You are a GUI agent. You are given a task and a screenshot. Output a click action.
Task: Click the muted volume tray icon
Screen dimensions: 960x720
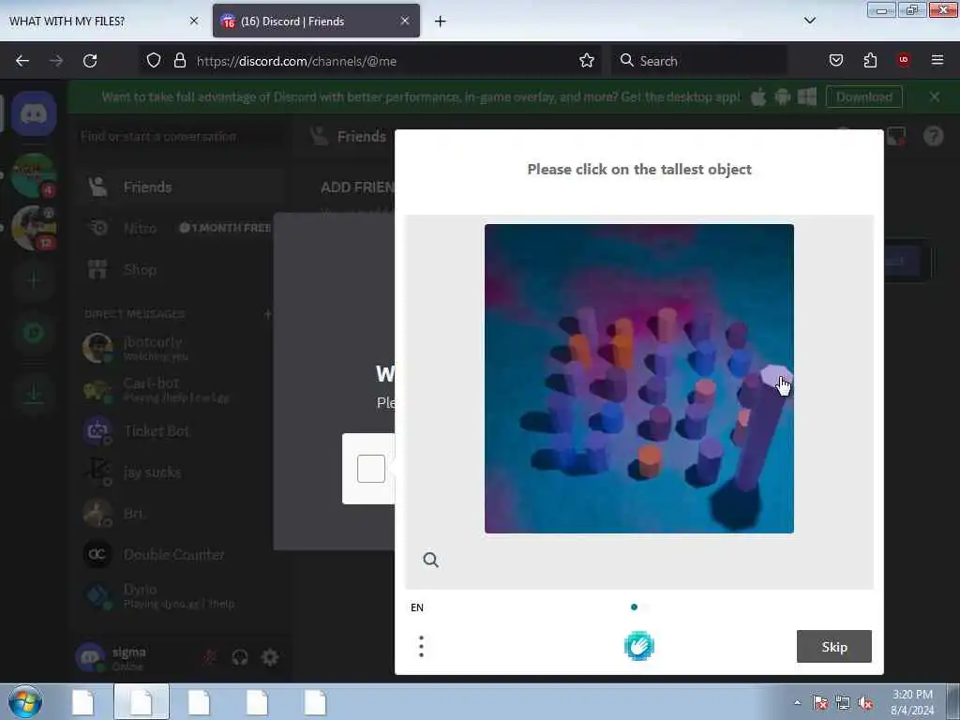point(865,702)
